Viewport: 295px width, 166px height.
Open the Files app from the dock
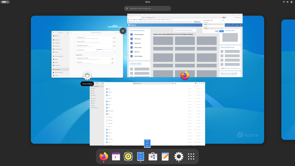[141, 156]
